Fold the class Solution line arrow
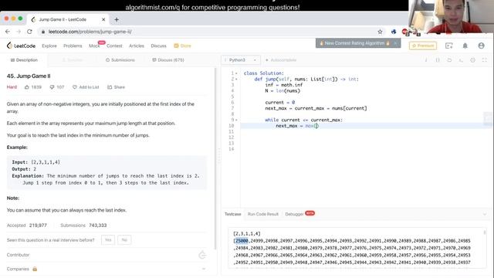The height and width of the screenshot is (278, 494). 236,73
